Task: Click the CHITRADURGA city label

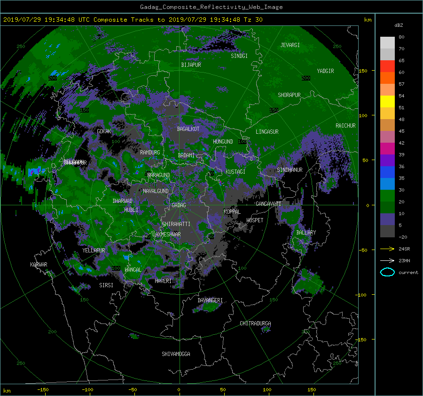Action: (255, 323)
